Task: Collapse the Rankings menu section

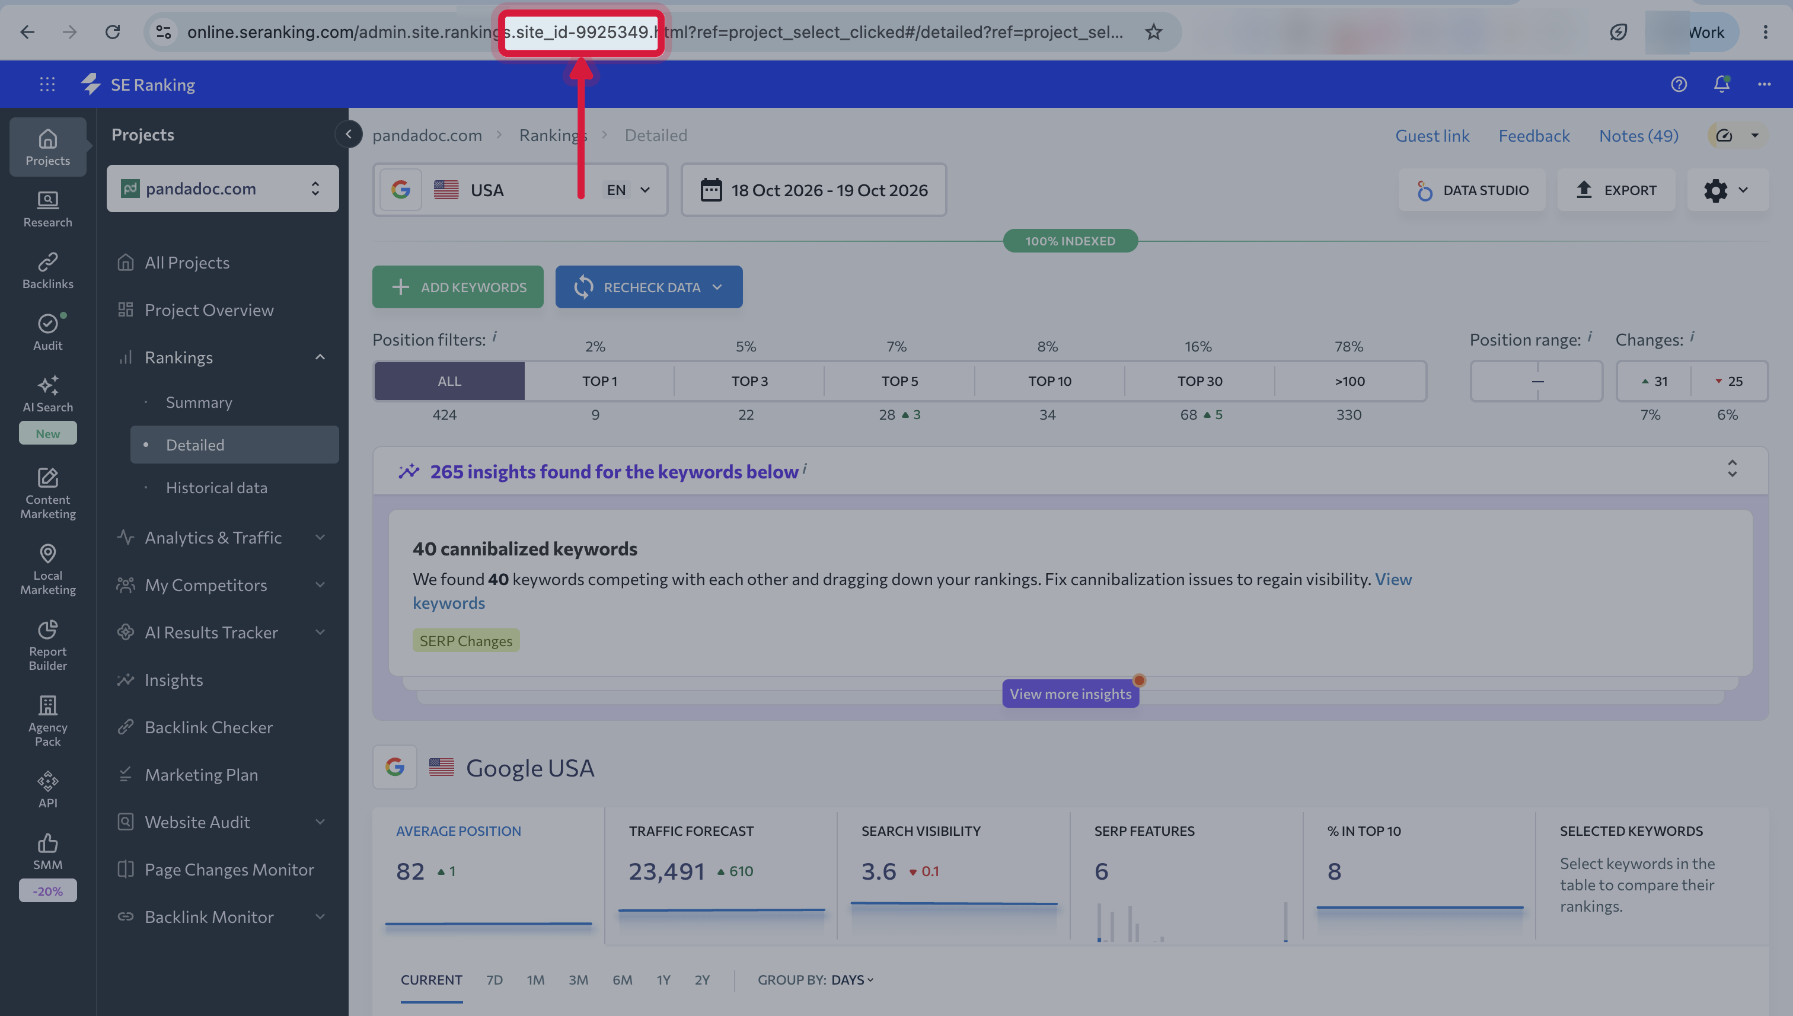Action: (x=320, y=357)
